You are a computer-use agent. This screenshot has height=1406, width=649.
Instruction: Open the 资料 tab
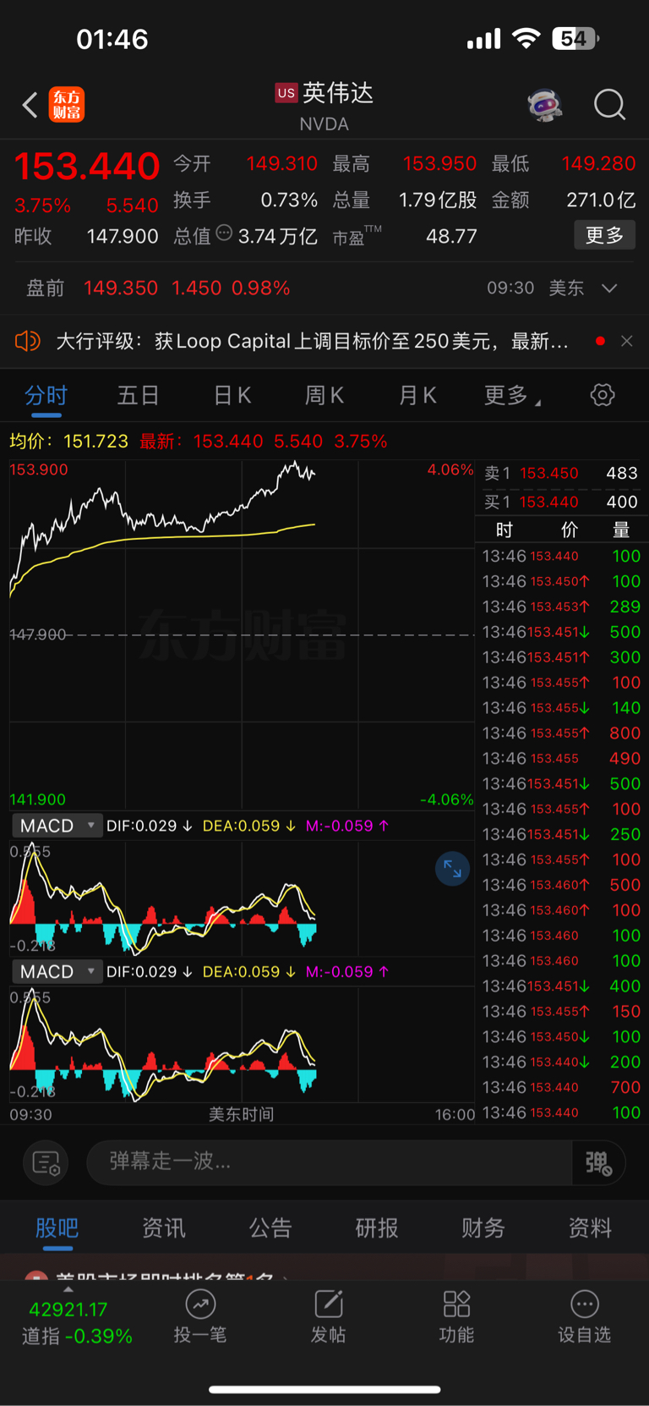tap(590, 1228)
